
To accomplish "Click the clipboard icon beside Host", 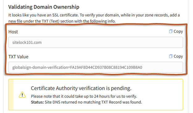I will 170,31.
